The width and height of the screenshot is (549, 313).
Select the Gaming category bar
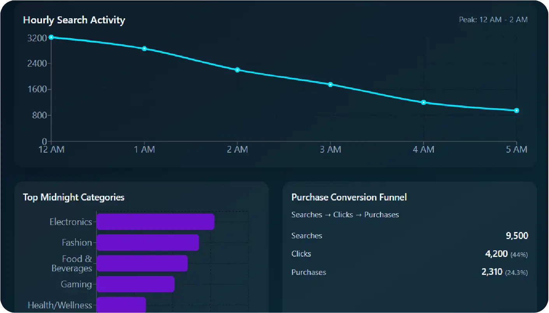(x=135, y=284)
